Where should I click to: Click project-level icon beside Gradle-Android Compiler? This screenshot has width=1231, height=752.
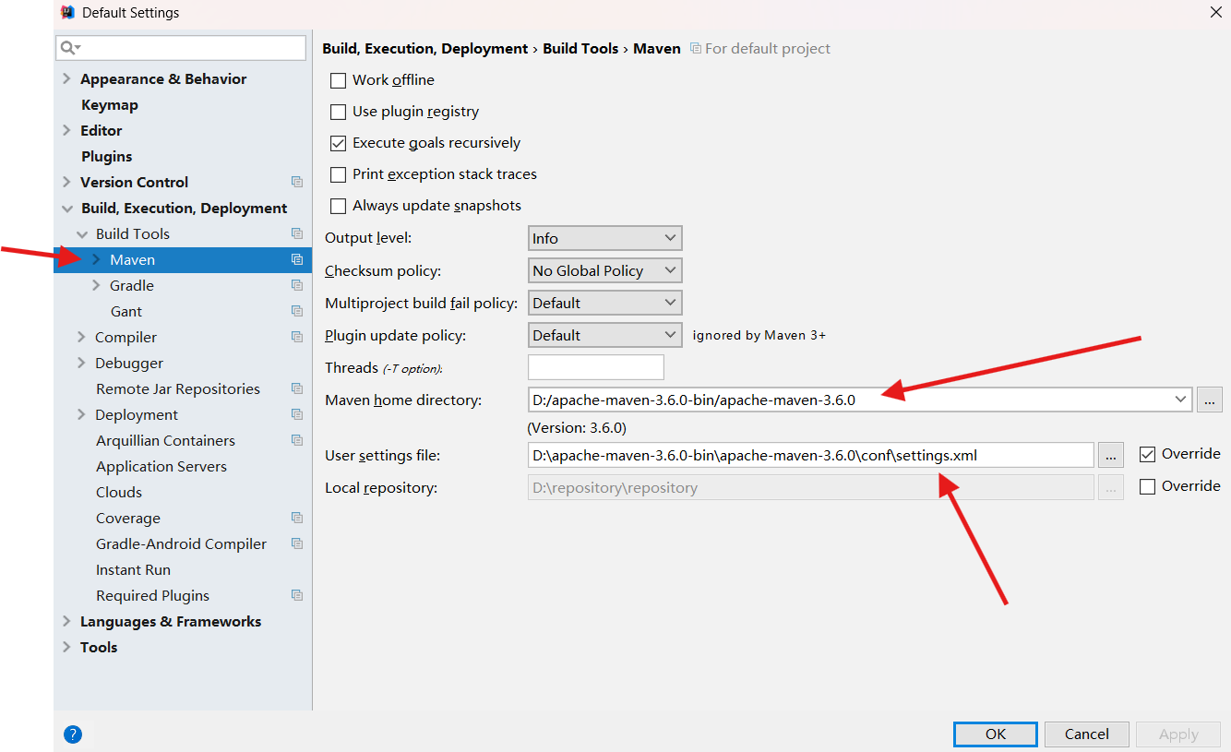click(x=296, y=544)
